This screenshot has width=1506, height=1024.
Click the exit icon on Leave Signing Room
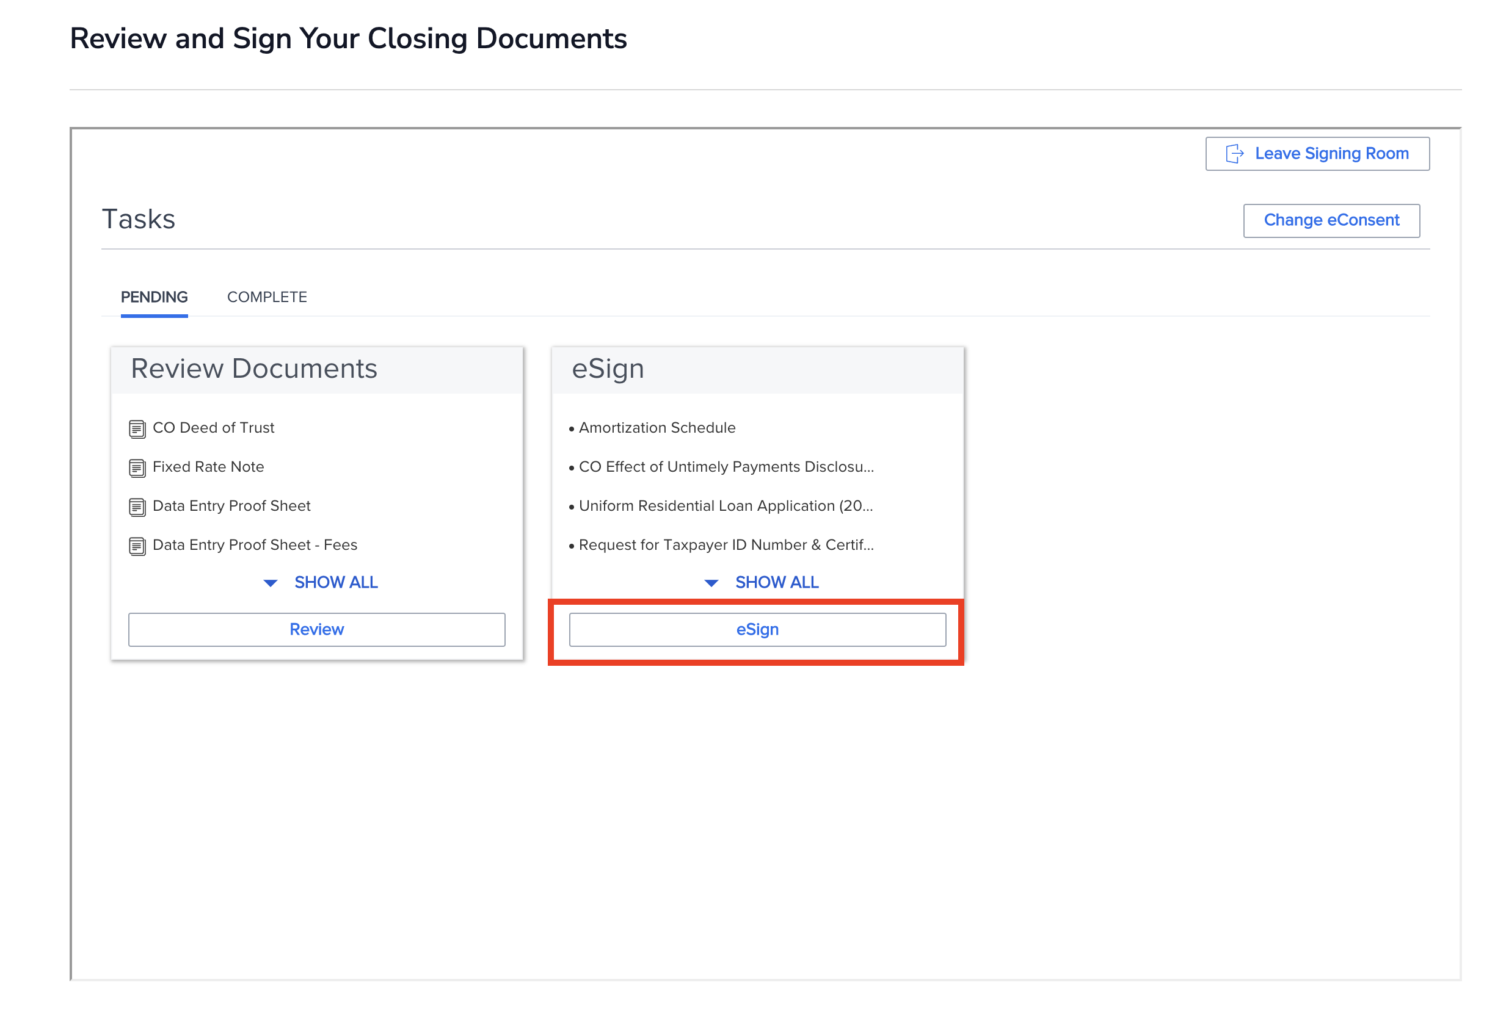pos(1234,154)
